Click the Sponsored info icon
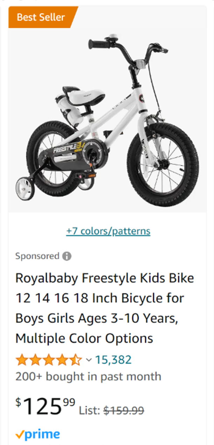This screenshot has width=214, height=445. tap(67, 256)
